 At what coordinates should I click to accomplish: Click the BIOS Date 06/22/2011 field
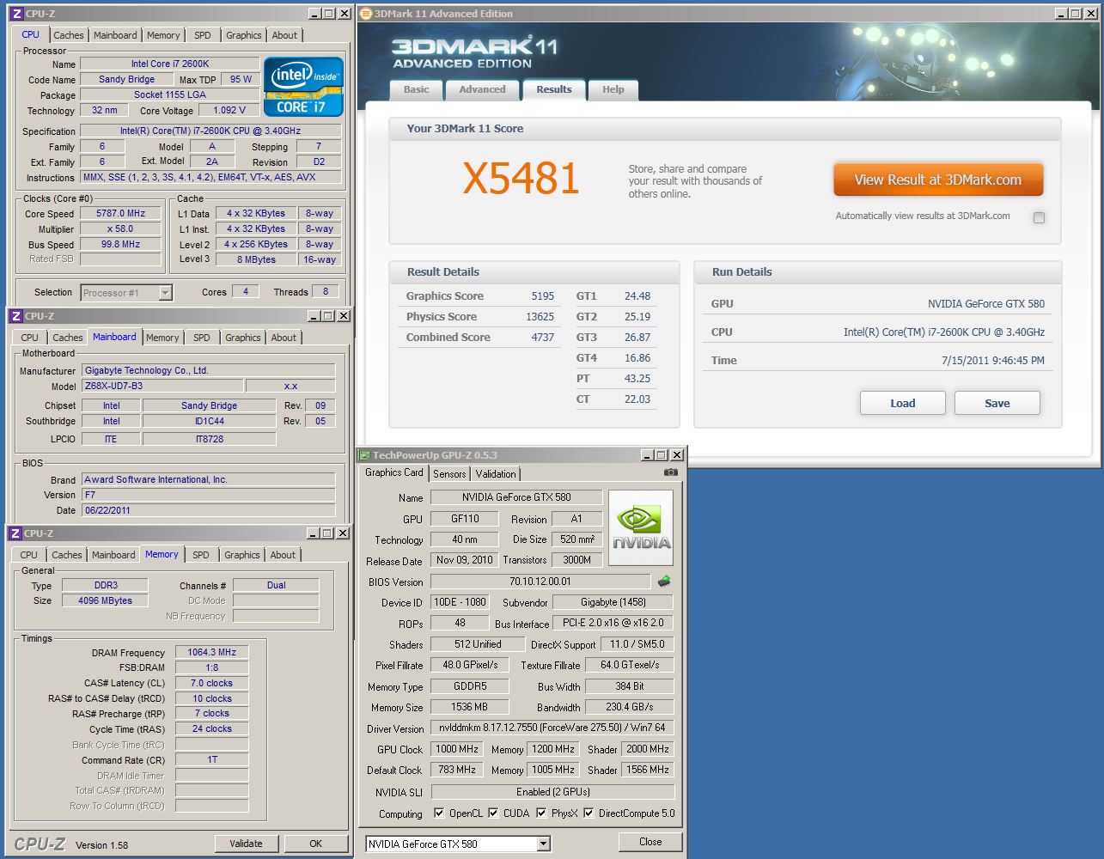tap(208, 510)
